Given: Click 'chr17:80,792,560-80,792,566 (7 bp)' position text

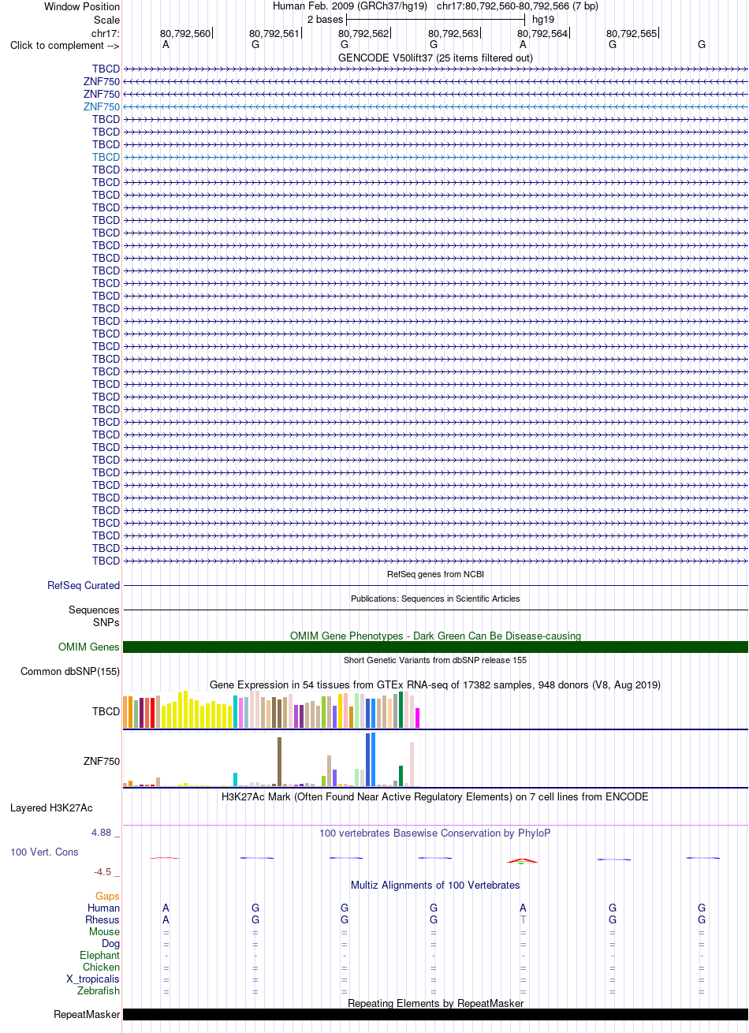Looking at the screenshot, I should point(517,6).
